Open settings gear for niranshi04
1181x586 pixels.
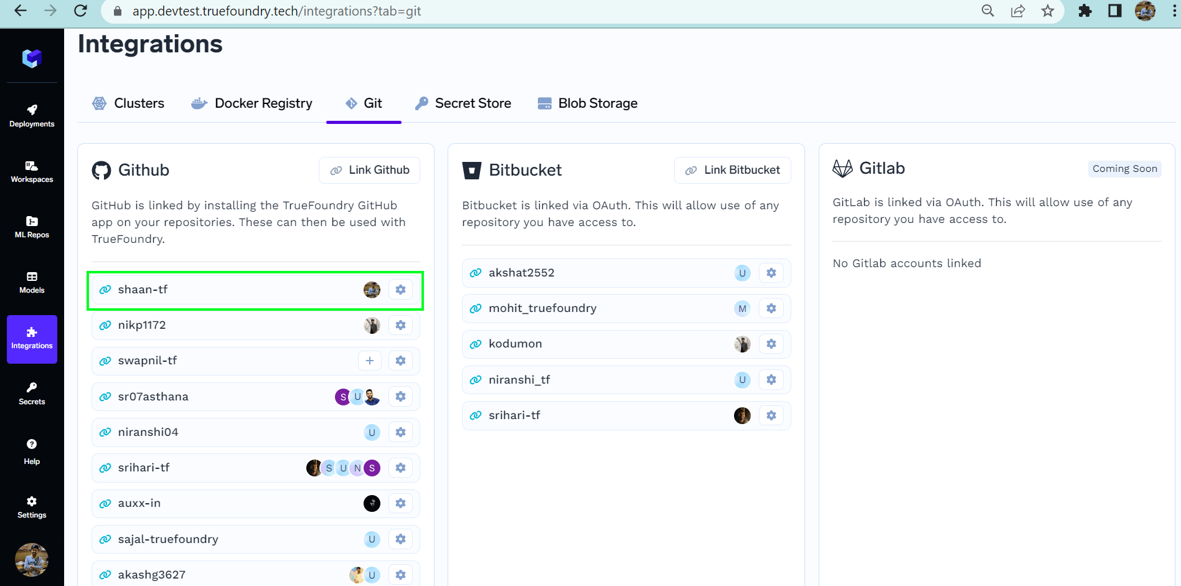click(400, 432)
